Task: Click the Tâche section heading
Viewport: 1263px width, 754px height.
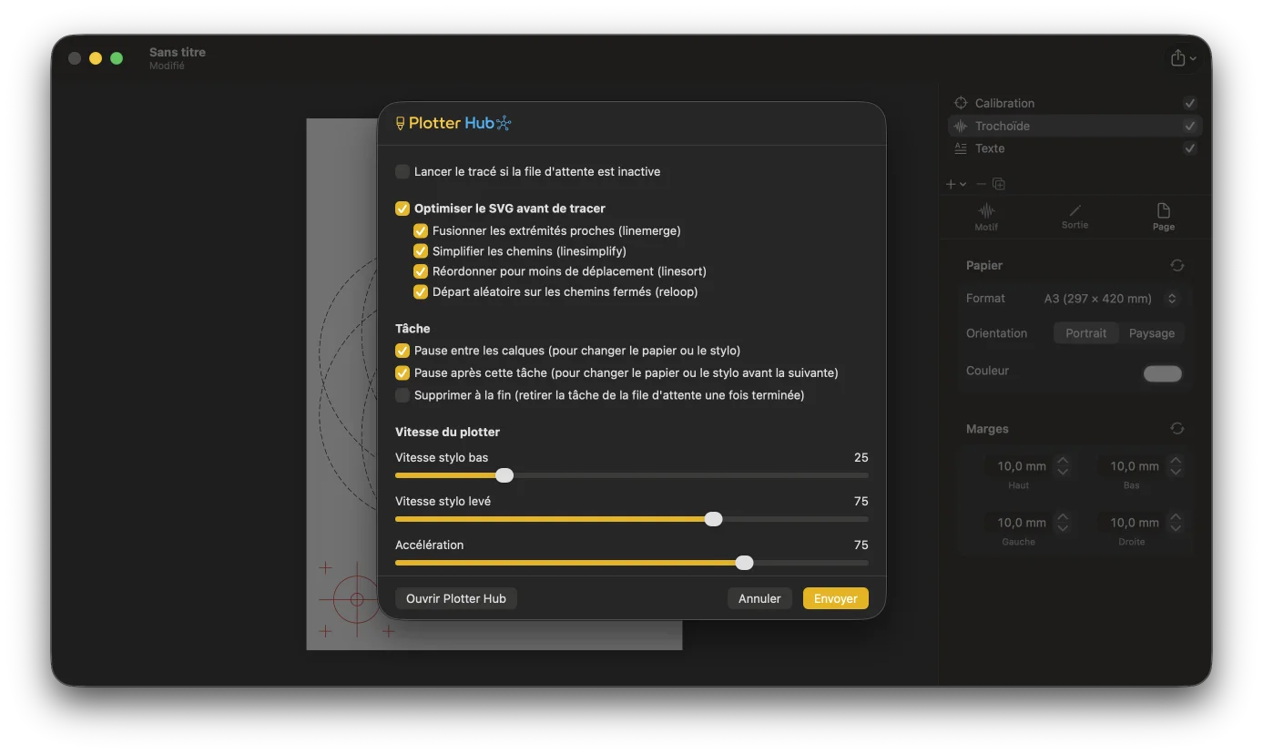Action: pyautogui.click(x=413, y=329)
